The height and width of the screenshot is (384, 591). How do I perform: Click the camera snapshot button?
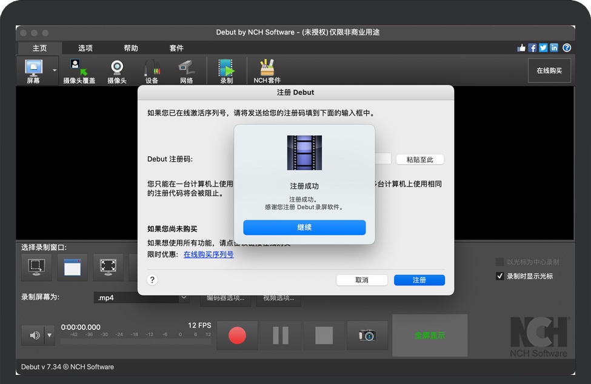tap(367, 335)
